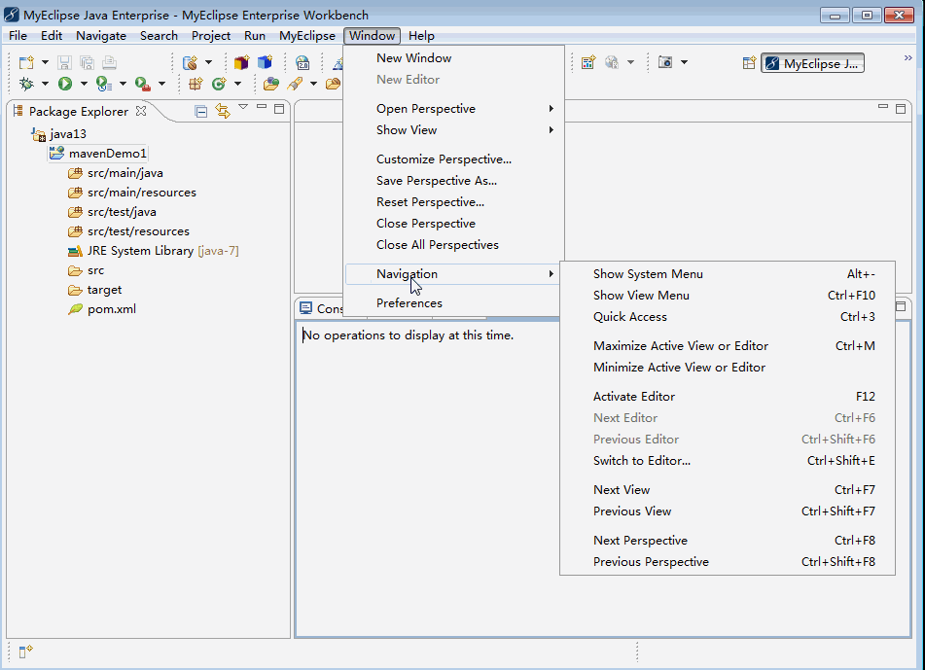Choose Reset Perspective...

point(453,201)
